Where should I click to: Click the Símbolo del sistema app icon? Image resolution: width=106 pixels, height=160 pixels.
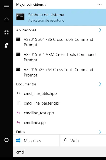(x=20, y=16)
